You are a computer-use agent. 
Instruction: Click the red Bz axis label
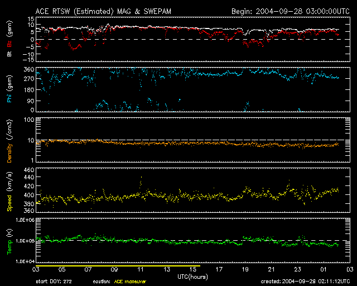(x=9, y=43)
